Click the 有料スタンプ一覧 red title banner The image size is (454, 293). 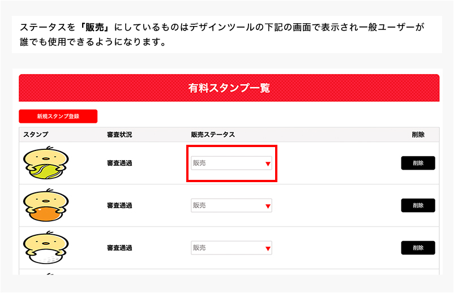pyautogui.click(x=229, y=88)
